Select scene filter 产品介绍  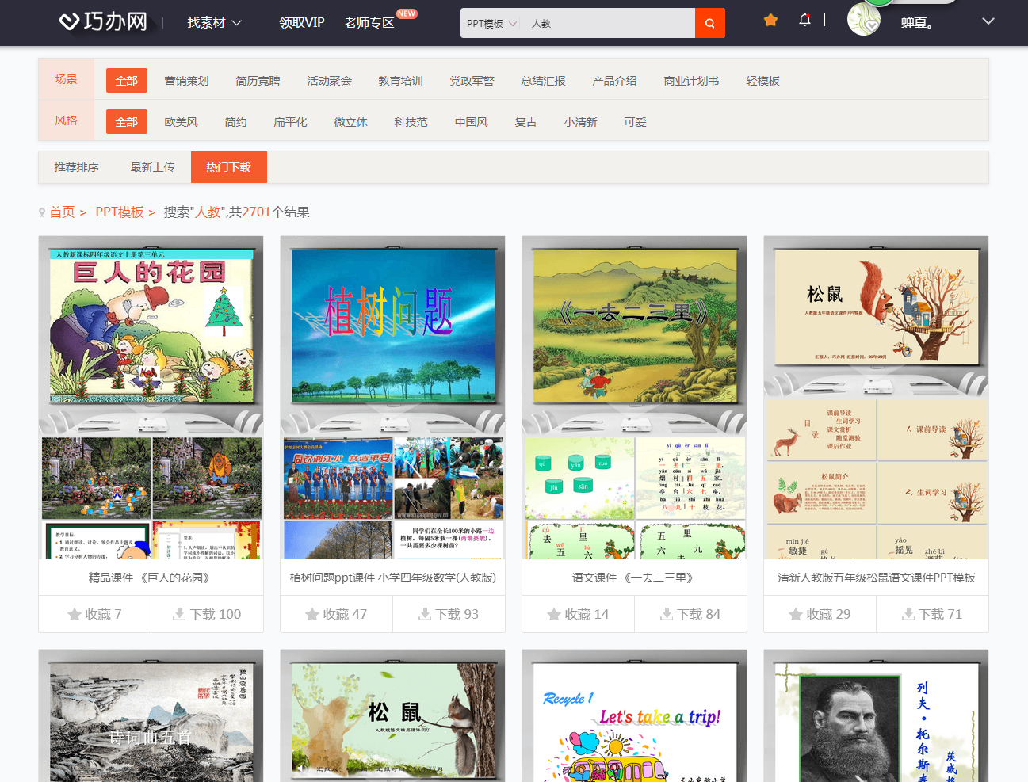pos(614,81)
